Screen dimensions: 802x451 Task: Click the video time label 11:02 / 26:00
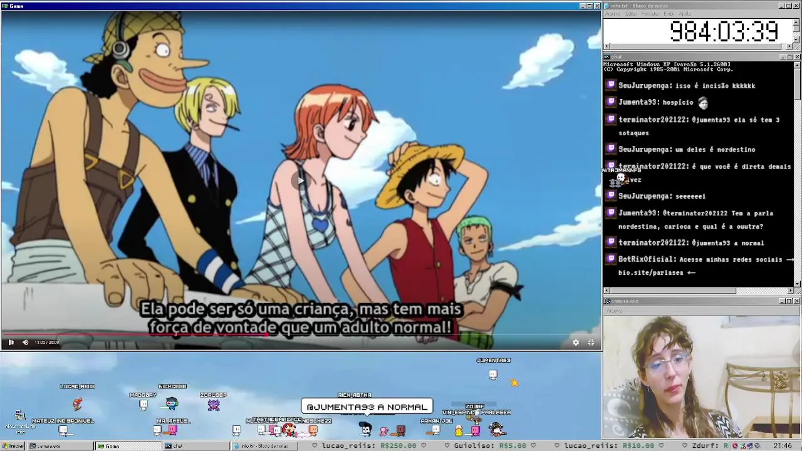point(46,343)
